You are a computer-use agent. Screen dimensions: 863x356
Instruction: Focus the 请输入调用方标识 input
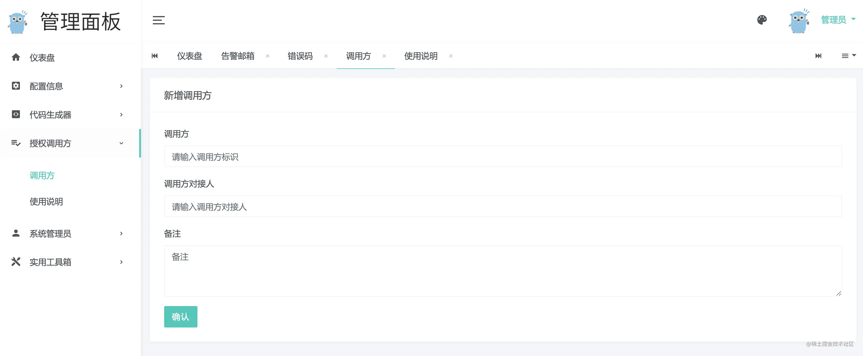pos(503,156)
